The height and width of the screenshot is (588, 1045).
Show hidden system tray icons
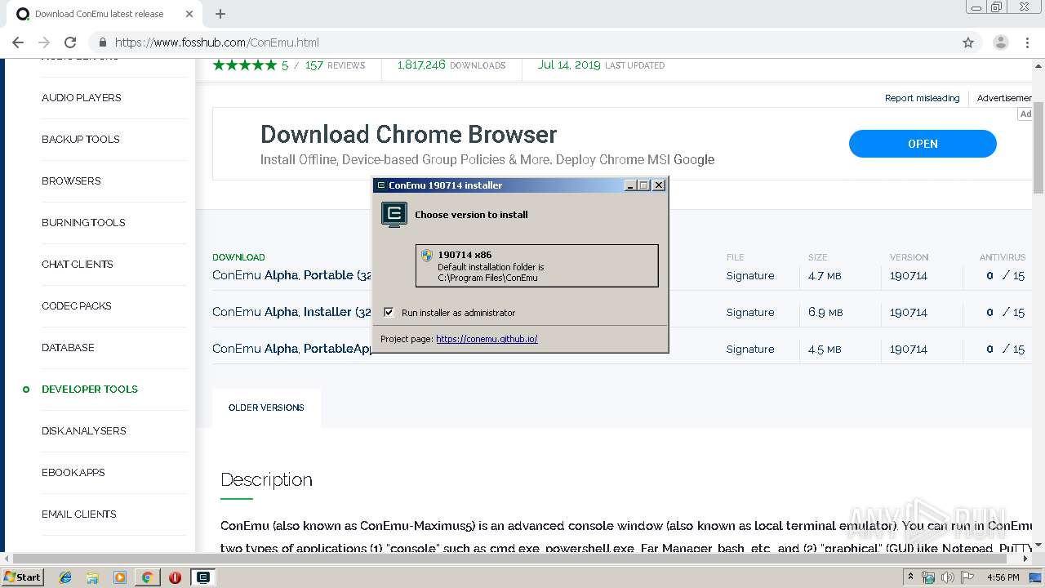910,577
